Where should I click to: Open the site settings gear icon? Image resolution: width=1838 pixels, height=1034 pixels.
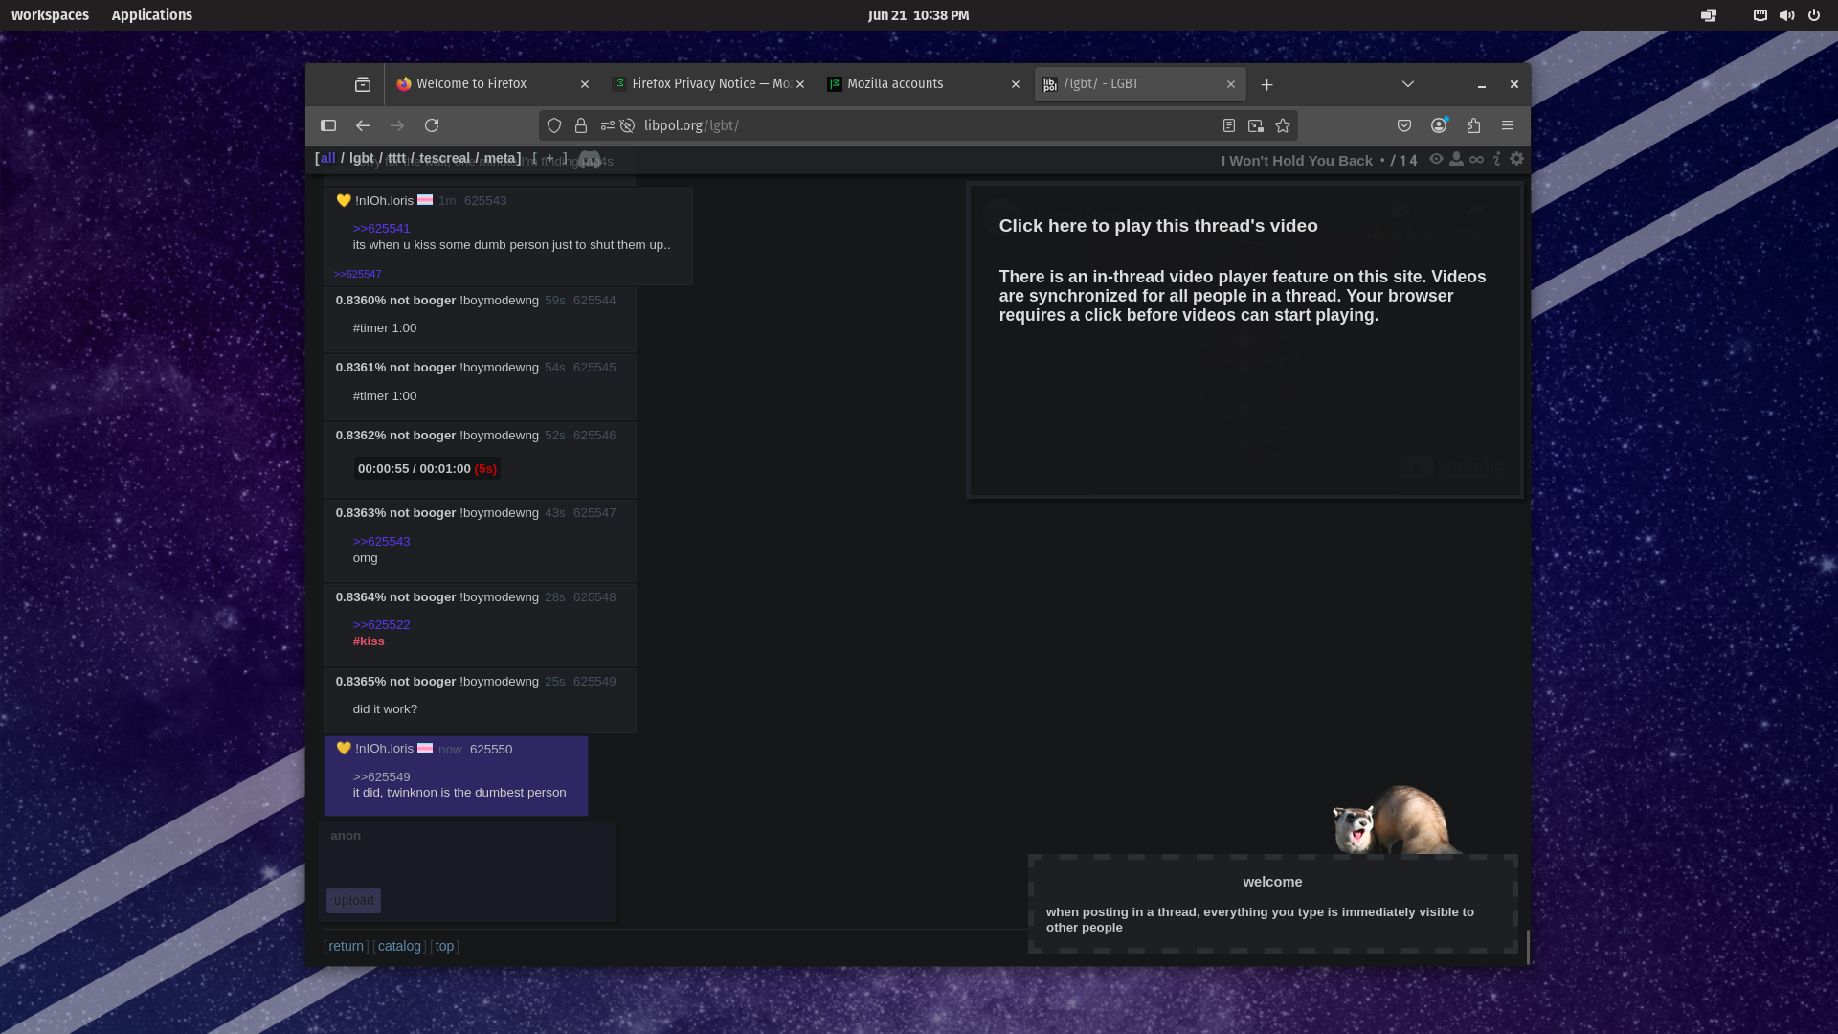click(x=1516, y=159)
